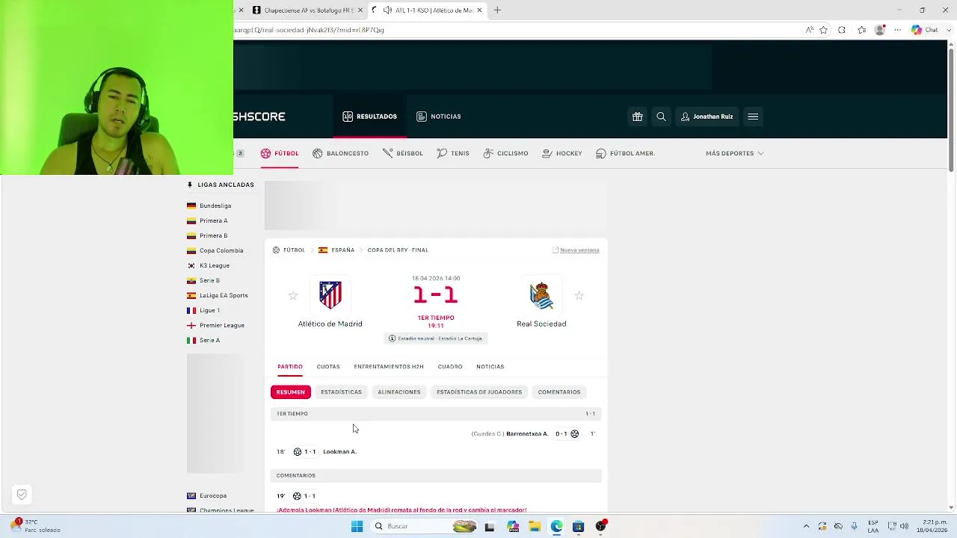957x538 pixels.
Task: Select the Cuadro tab
Action: click(450, 367)
